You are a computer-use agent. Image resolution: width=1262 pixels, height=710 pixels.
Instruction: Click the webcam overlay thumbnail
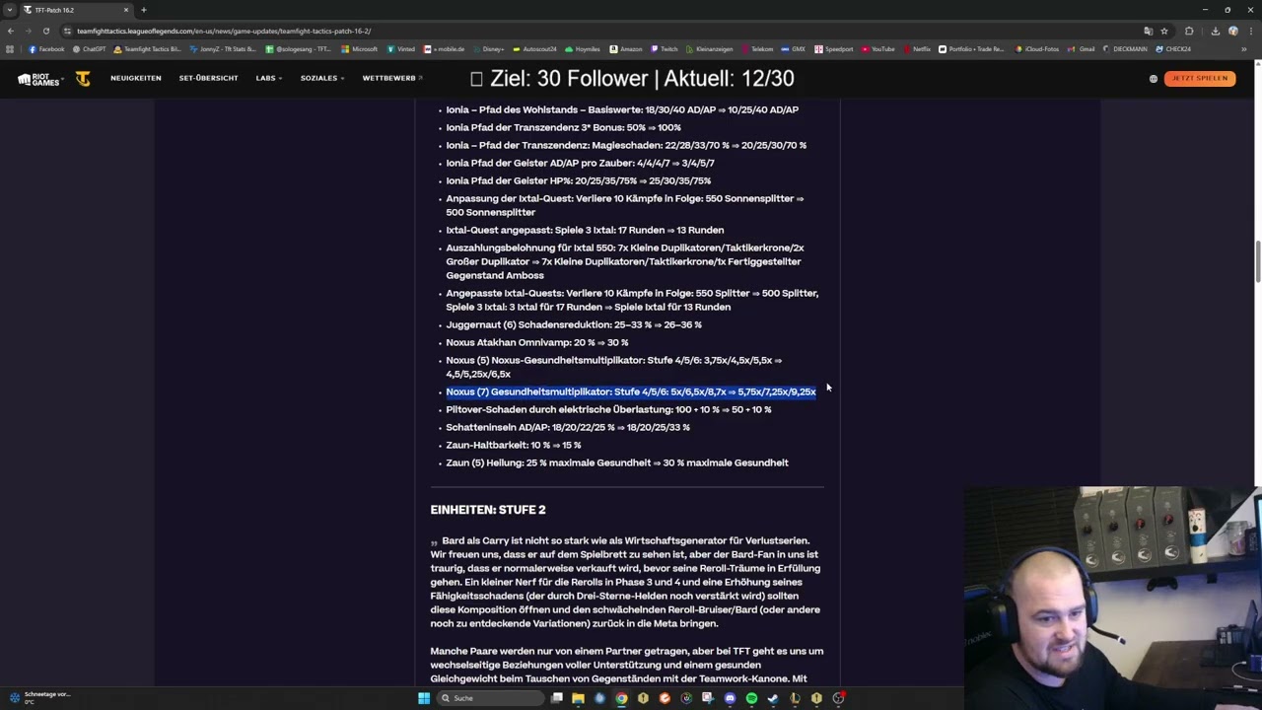(1113, 598)
